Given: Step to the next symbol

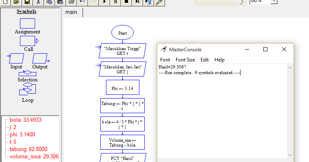Looking at the screenshot, I should click(x=137, y=2).
